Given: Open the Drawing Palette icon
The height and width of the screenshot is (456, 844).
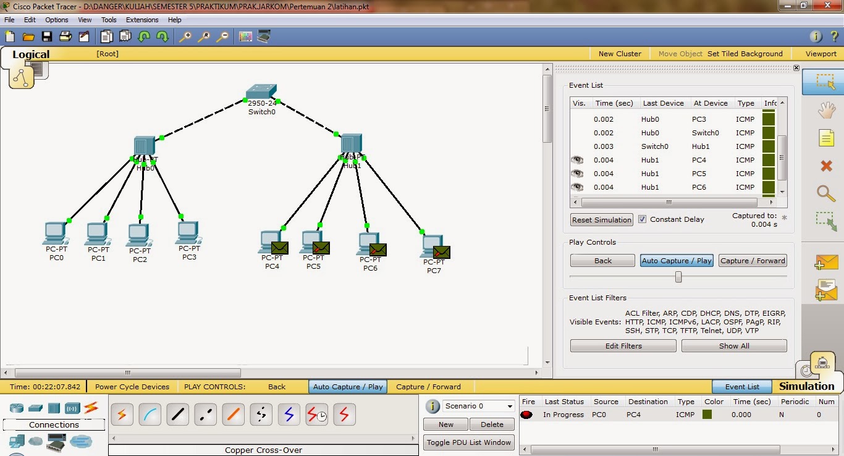Looking at the screenshot, I should [x=245, y=37].
